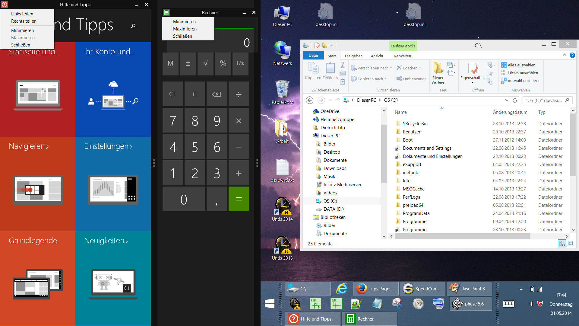This screenshot has width=579, height=326.
Task: Click the search magnifier in Hilfe und Tipps
Action: [x=133, y=26]
